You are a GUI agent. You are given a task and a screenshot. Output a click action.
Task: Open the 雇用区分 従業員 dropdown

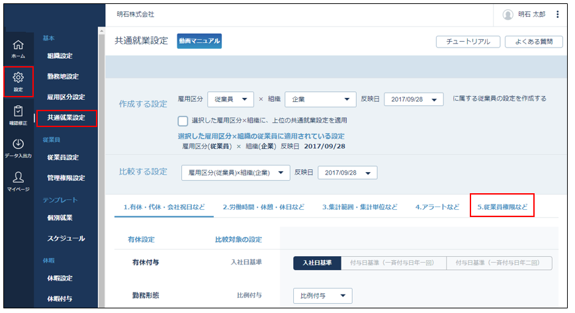pyautogui.click(x=230, y=99)
